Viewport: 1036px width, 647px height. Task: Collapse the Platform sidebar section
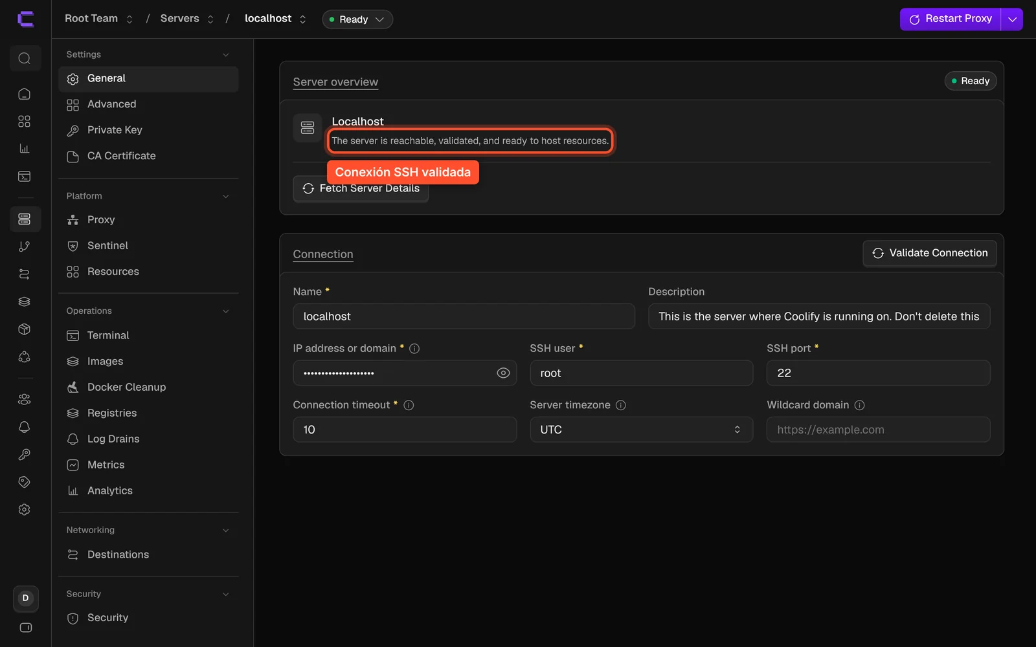(148, 196)
